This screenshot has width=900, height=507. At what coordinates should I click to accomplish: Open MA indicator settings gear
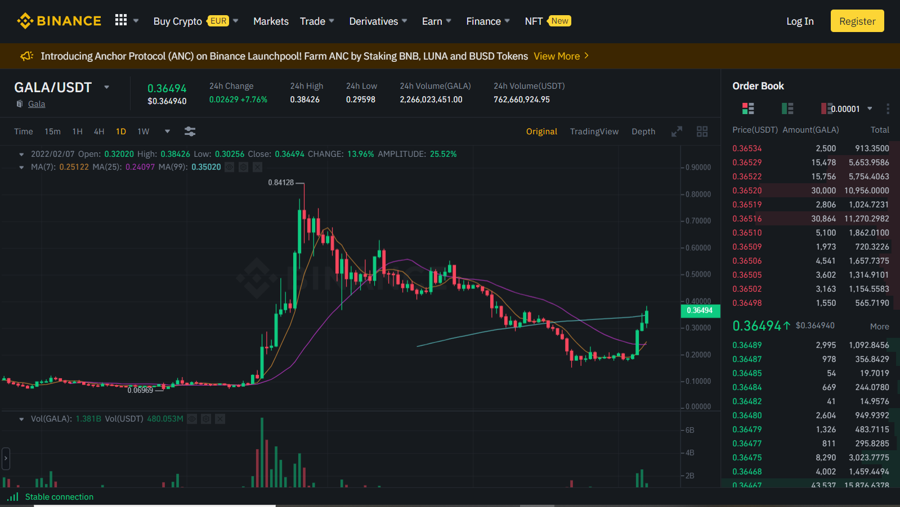click(x=243, y=167)
